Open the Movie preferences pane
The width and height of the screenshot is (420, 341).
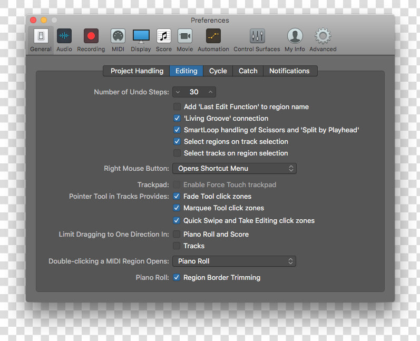click(x=185, y=40)
